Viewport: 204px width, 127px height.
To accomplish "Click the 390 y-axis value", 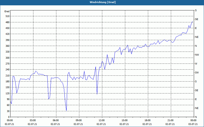I will [x=7, y=40].
